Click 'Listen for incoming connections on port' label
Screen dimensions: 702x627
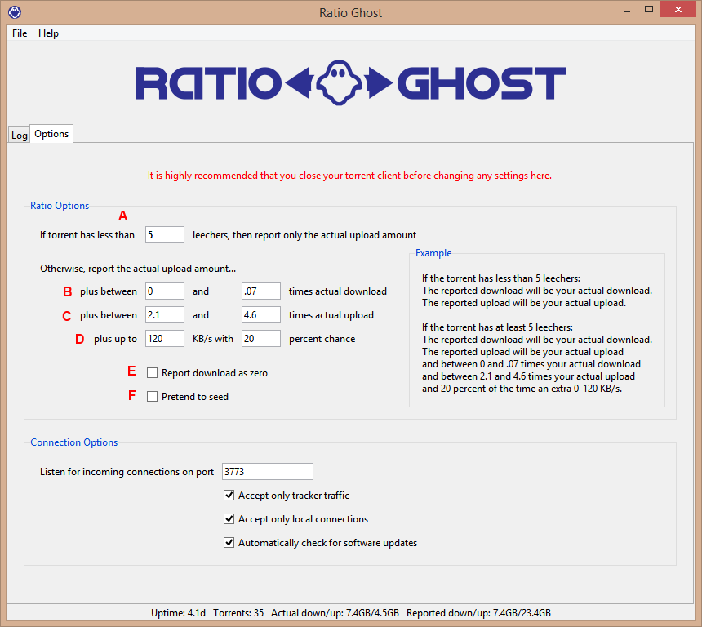[127, 472]
